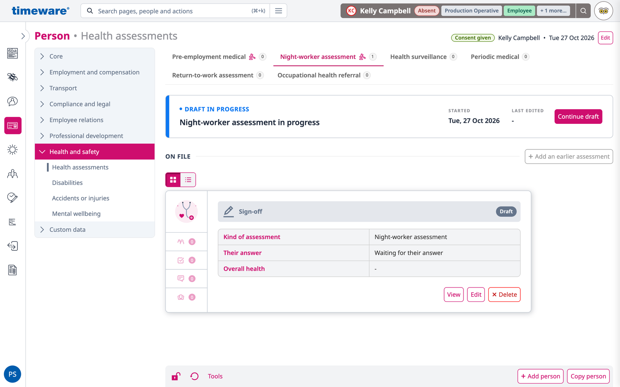Screen dimensions: 620x387
Task: Open Occupational health referral tab
Action: (324, 75)
